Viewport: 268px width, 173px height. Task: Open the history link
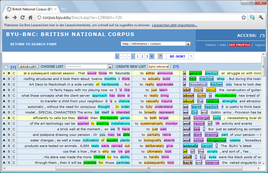(211, 45)
